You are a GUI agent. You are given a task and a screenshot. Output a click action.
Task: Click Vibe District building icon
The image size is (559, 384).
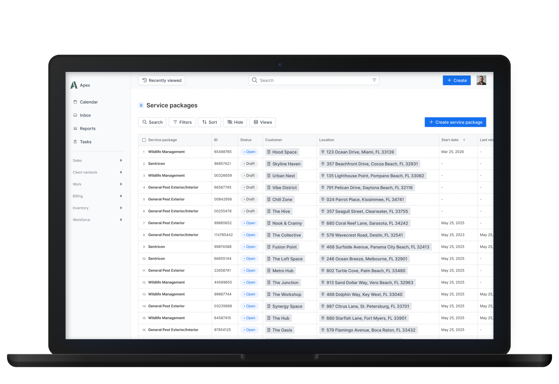(x=269, y=187)
